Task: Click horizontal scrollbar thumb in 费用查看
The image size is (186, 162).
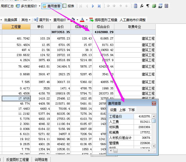Action: tap(115, 151)
